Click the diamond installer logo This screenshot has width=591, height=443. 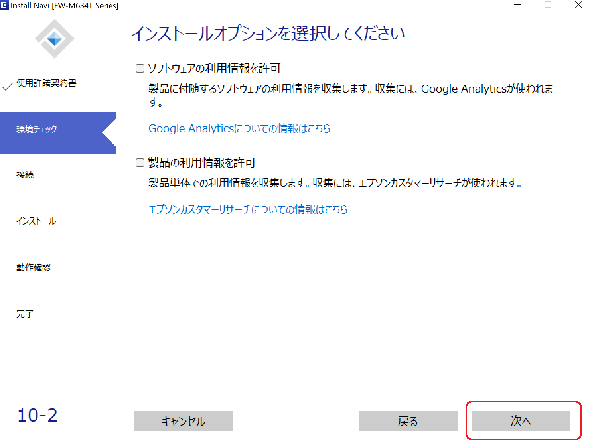pos(55,39)
